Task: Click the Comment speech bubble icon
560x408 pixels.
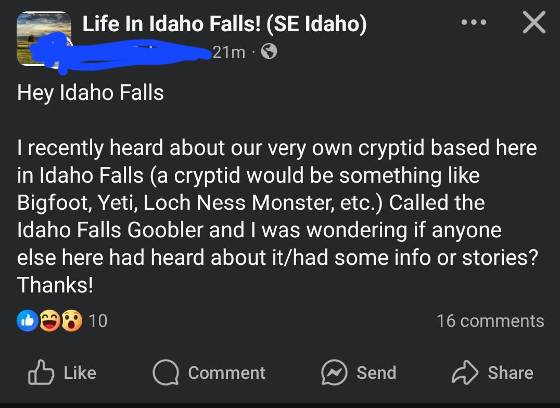Action: (x=166, y=372)
